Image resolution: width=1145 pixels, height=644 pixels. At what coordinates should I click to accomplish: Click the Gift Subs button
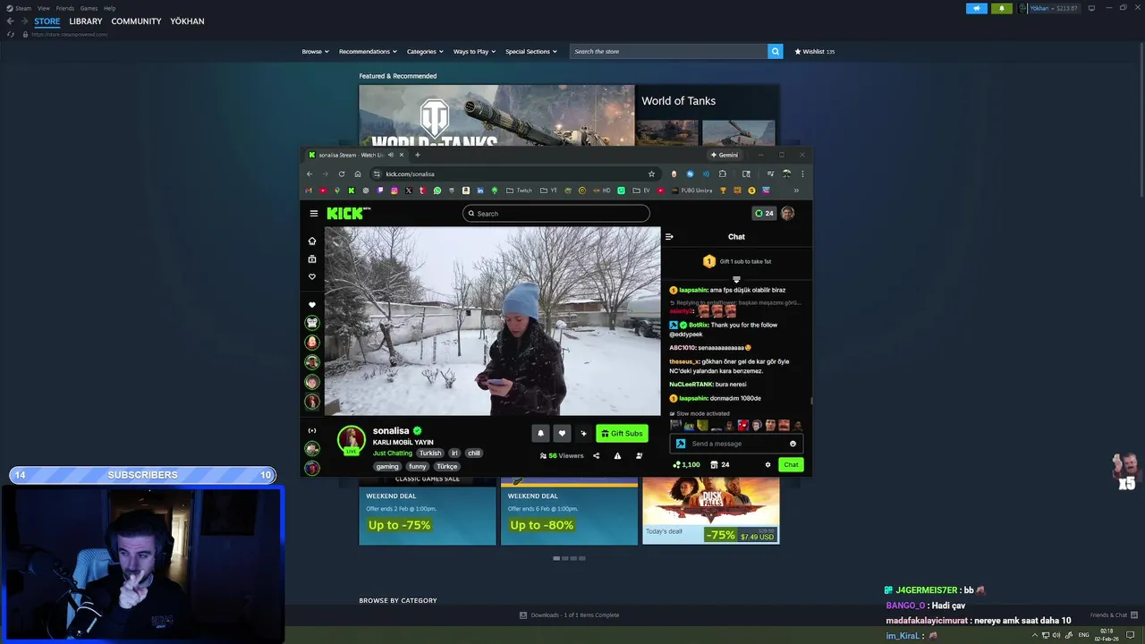click(x=622, y=433)
